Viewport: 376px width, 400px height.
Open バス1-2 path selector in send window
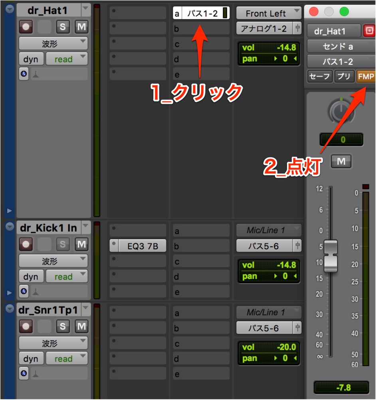coord(340,61)
